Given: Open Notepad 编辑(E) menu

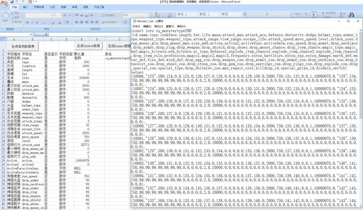Looking at the screenshot, I should pos(147,27).
